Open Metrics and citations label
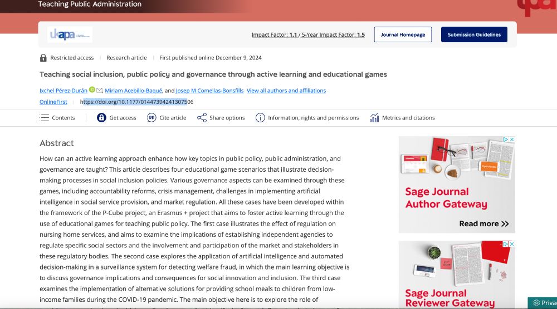 (408, 118)
